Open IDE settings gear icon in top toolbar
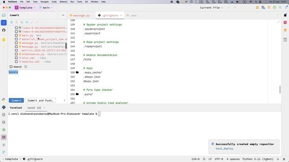The height and width of the screenshot is (162, 289). pyautogui.click(x=275, y=8)
